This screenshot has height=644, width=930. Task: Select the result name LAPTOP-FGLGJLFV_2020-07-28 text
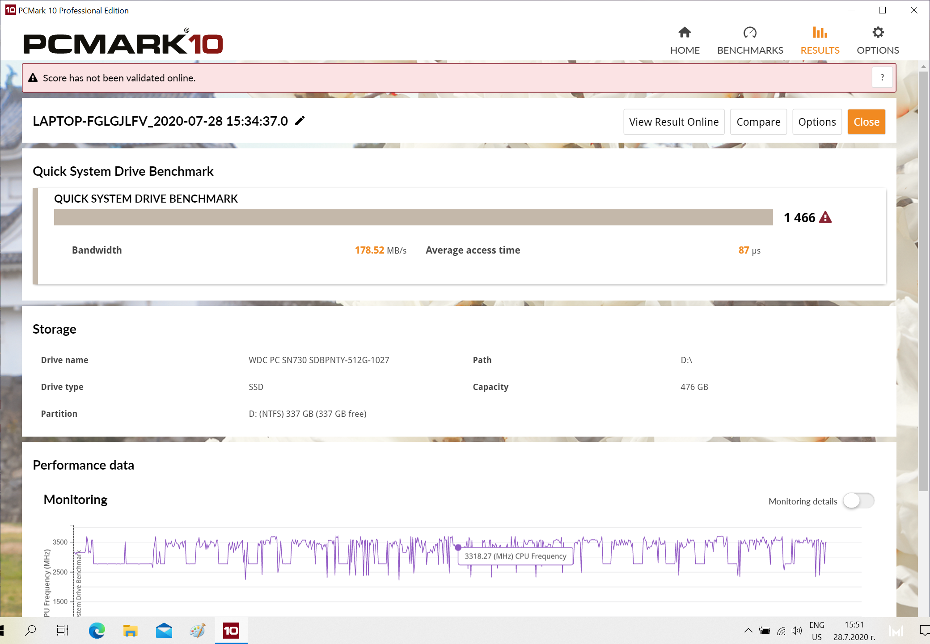coord(160,121)
